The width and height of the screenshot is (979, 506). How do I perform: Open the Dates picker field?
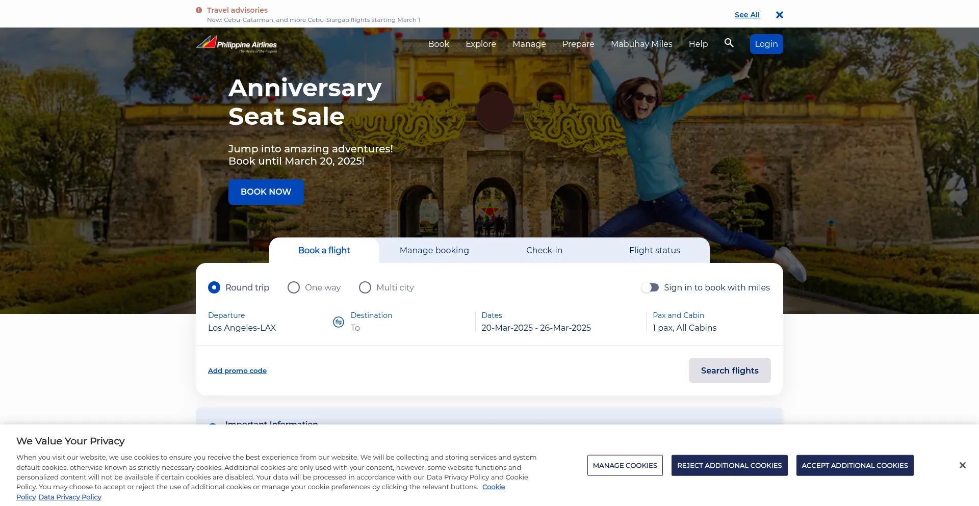[x=536, y=328]
